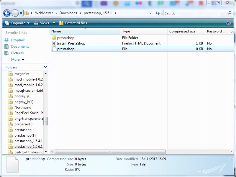
Task: Open Dropbox favorite link
Action: 18,40
